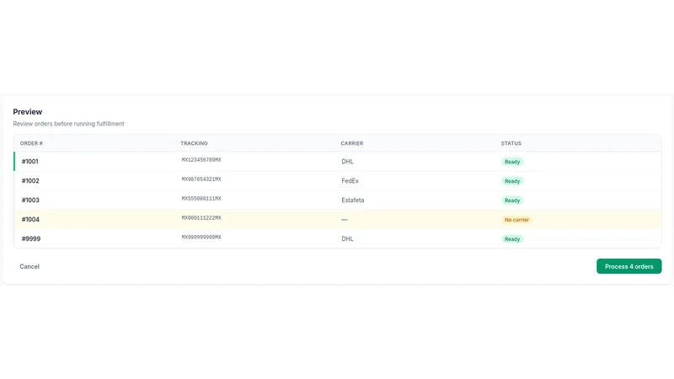Image resolution: width=674 pixels, height=379 pixels.
Task: Click the Preview heading
Action: (28, 112)
